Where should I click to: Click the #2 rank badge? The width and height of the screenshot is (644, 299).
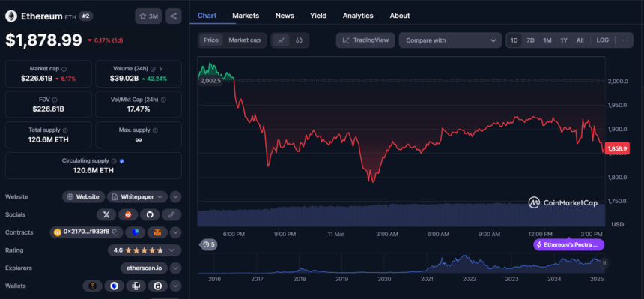[86, 16]
